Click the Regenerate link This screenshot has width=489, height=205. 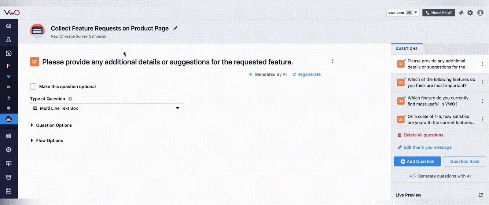307,74
